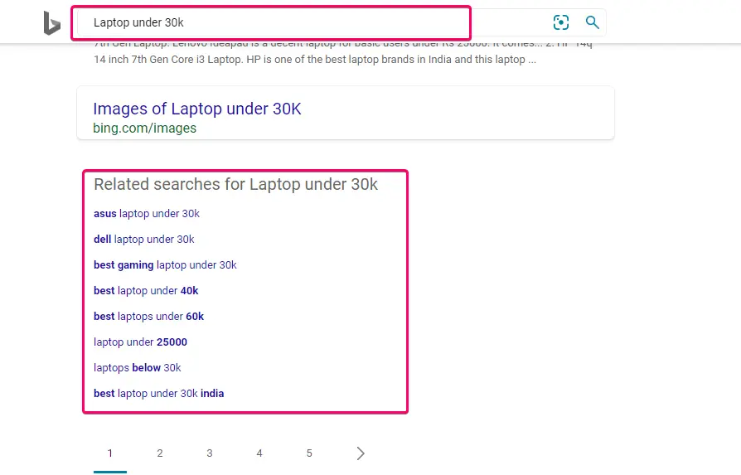Choose 'laptop under 25000' related search

(x=140, y=342)
